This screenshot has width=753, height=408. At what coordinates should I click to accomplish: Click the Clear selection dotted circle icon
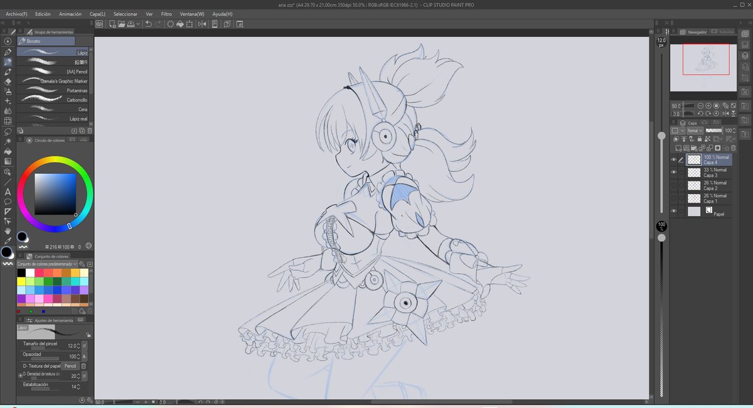click(171, 24)
